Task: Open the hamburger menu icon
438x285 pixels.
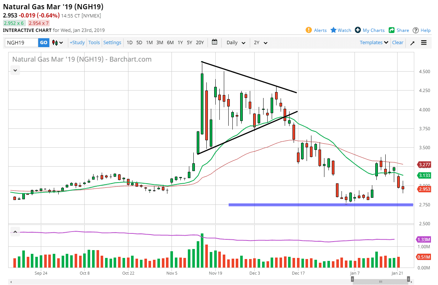Action: click(424, 43)
